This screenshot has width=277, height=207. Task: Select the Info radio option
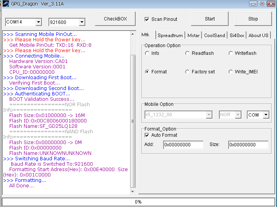coord(147,53)
